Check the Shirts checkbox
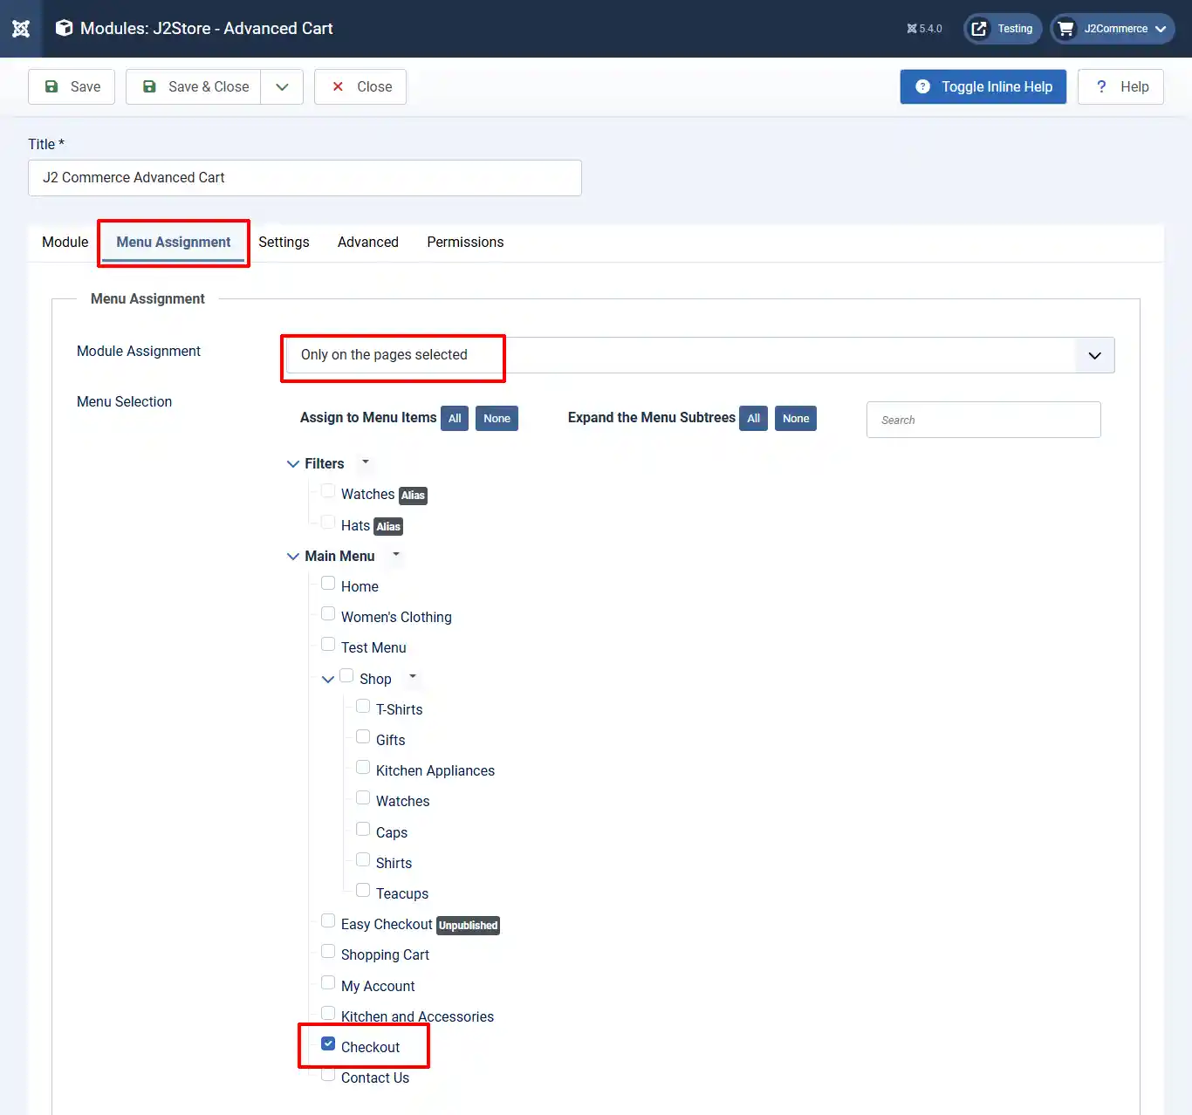Screen dimensions: 1192x1115 tap(363, 859)
